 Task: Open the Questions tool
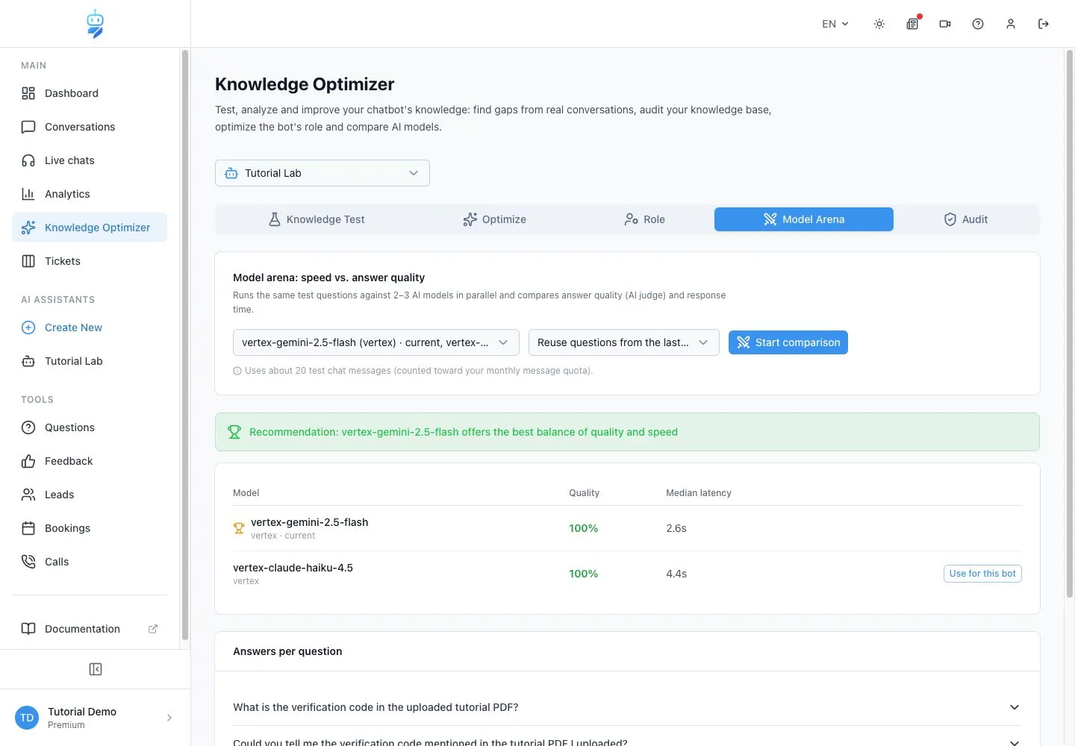(90, 427)
